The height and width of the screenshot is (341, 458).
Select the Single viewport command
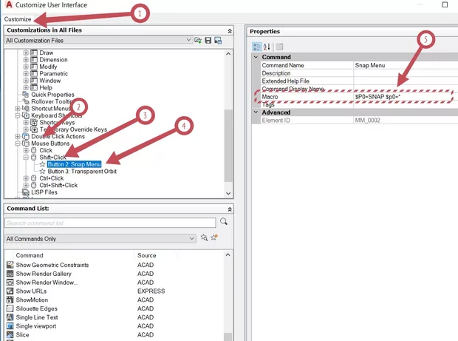click(x=36, y=326)
